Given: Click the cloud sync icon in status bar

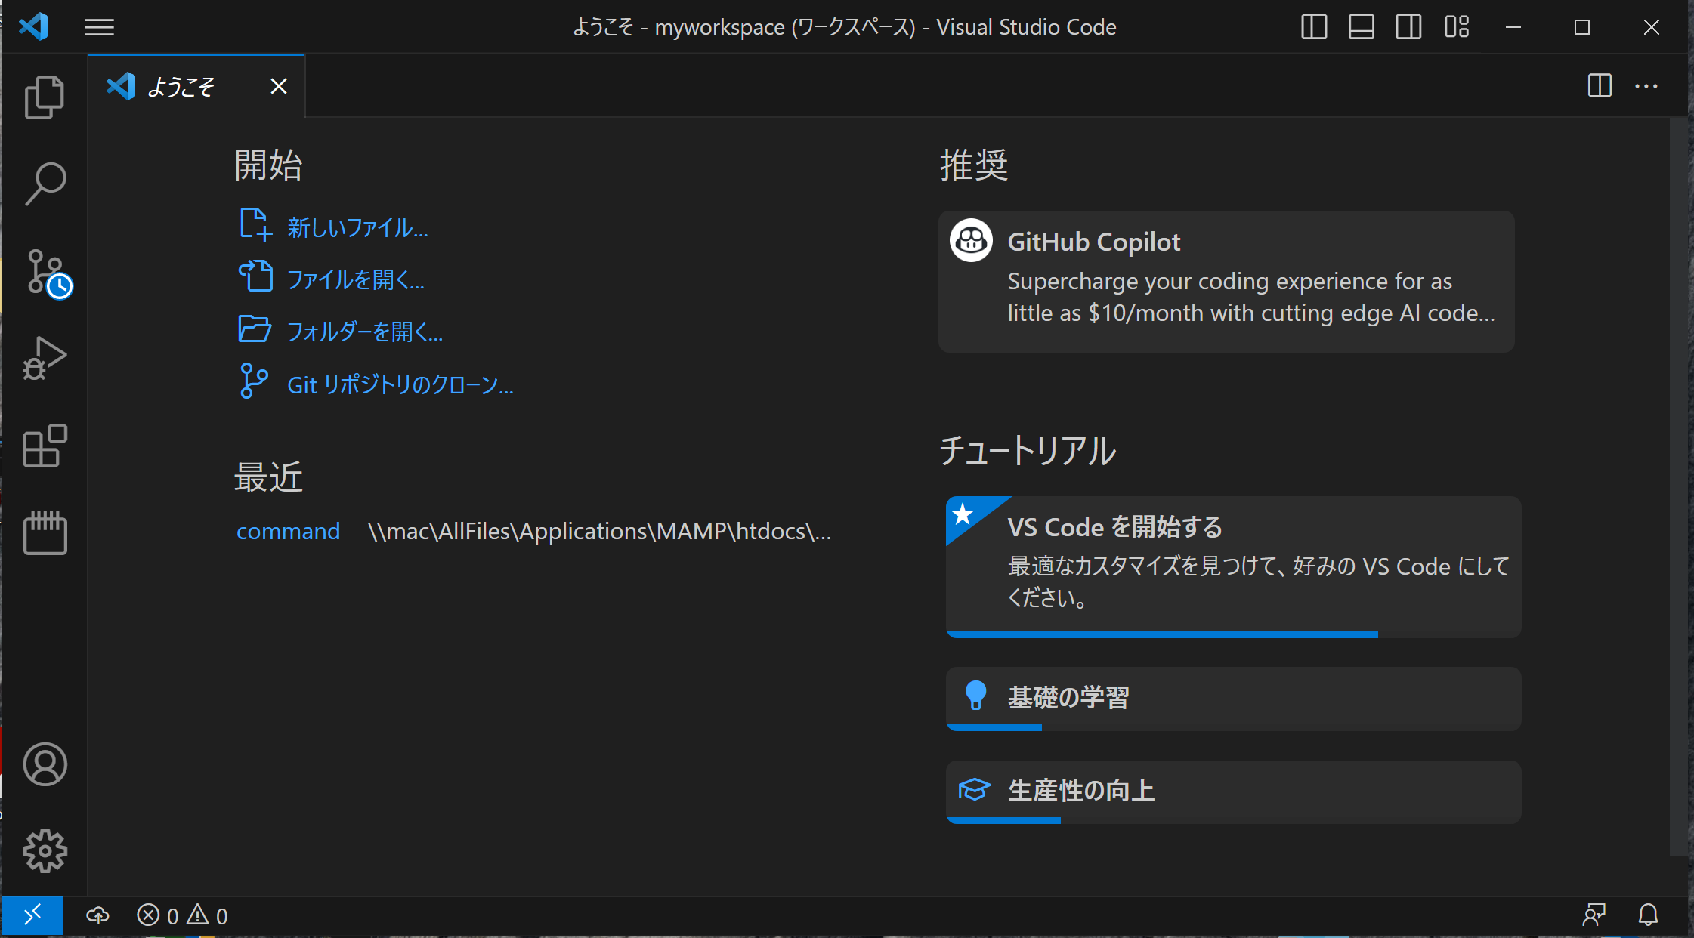Looking at the screenshot, I should click(97, 916).
